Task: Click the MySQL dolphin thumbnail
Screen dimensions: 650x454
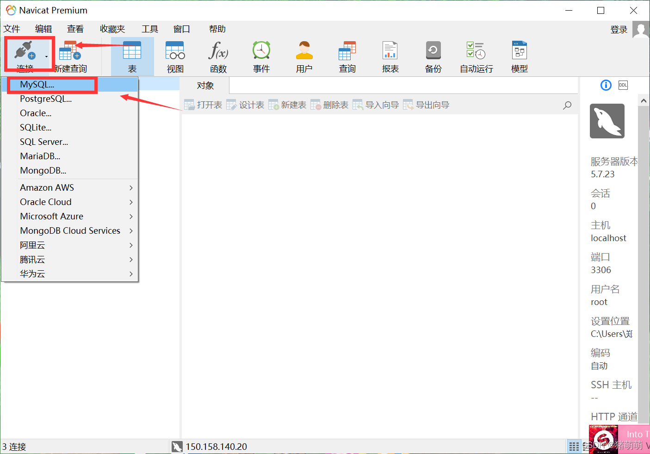Action: (x=607, y=121)
